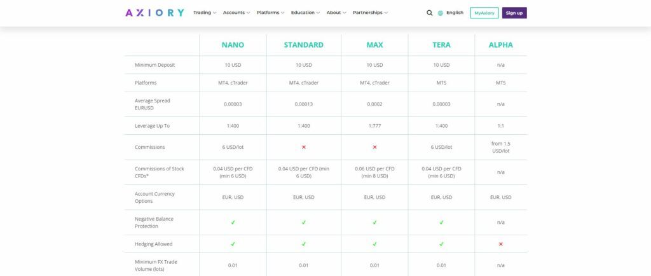The height and width of the screenshot is (276, 651).
Task: Open the Partnerships dropdown
Action: (371, 13)
